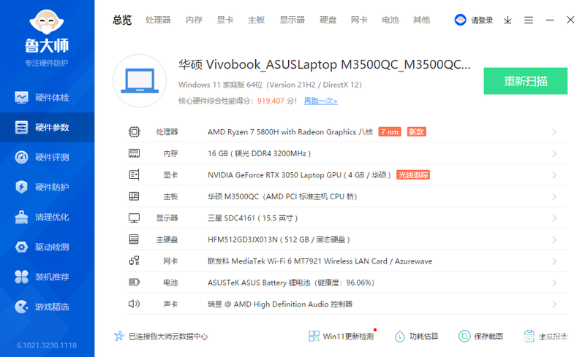The height and width of the screenshot is (357, 585).
Task: Click the 显示器 monitor icon
Action: (x=134, y=218)
